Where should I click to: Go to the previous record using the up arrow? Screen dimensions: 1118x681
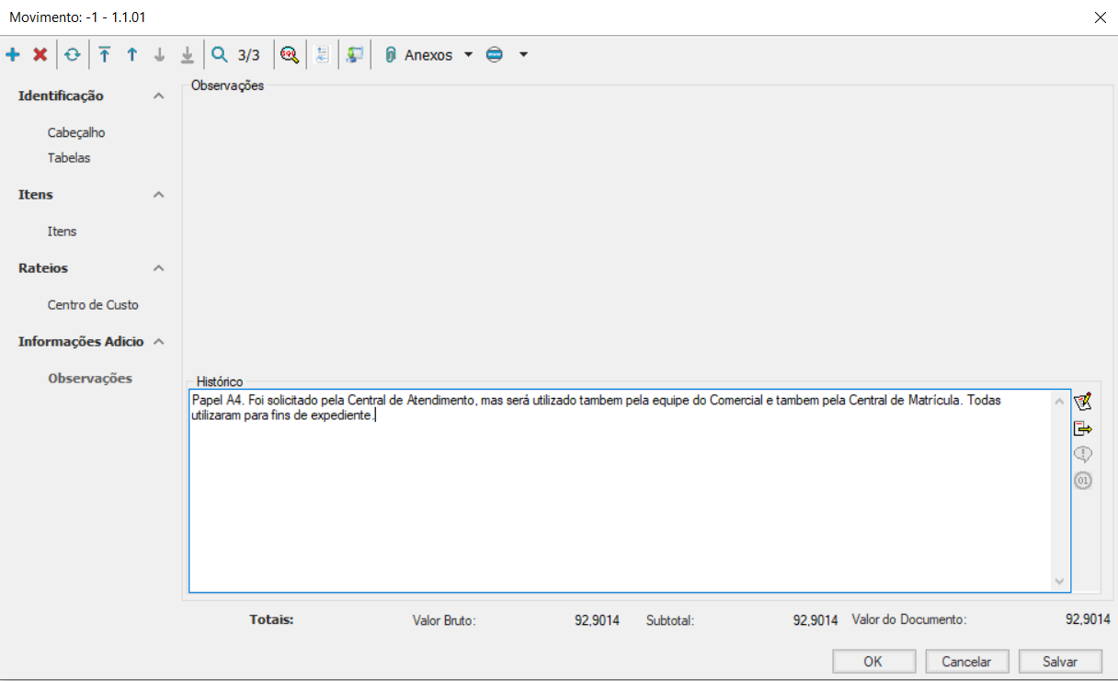pyautogui.click(x=132, y=55)
